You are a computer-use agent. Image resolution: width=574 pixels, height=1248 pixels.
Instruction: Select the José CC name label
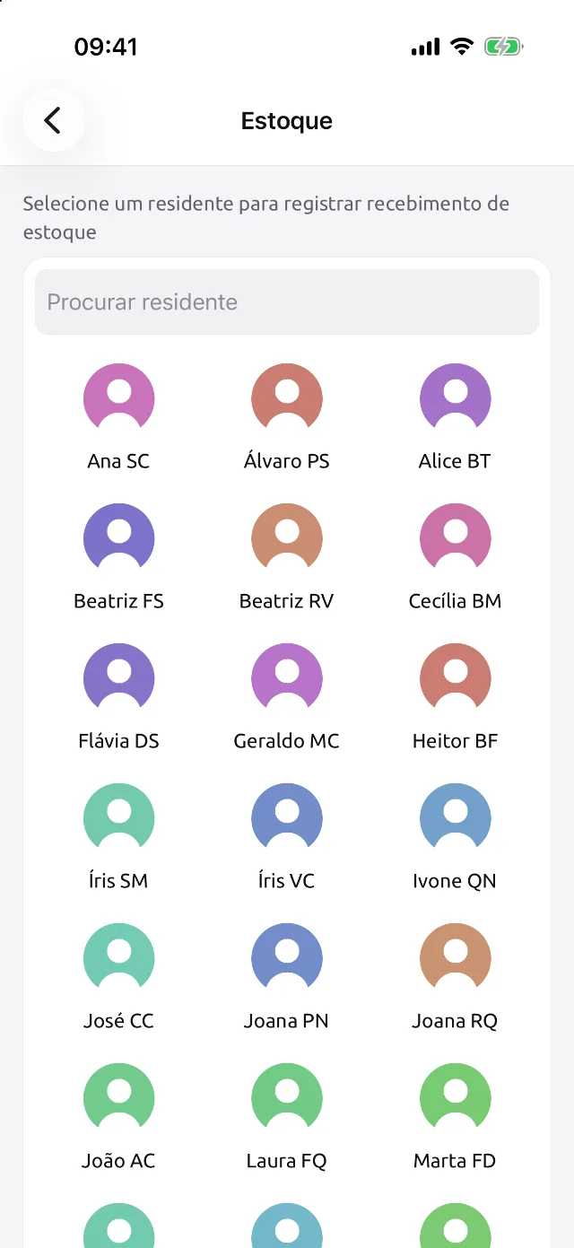118,1021
